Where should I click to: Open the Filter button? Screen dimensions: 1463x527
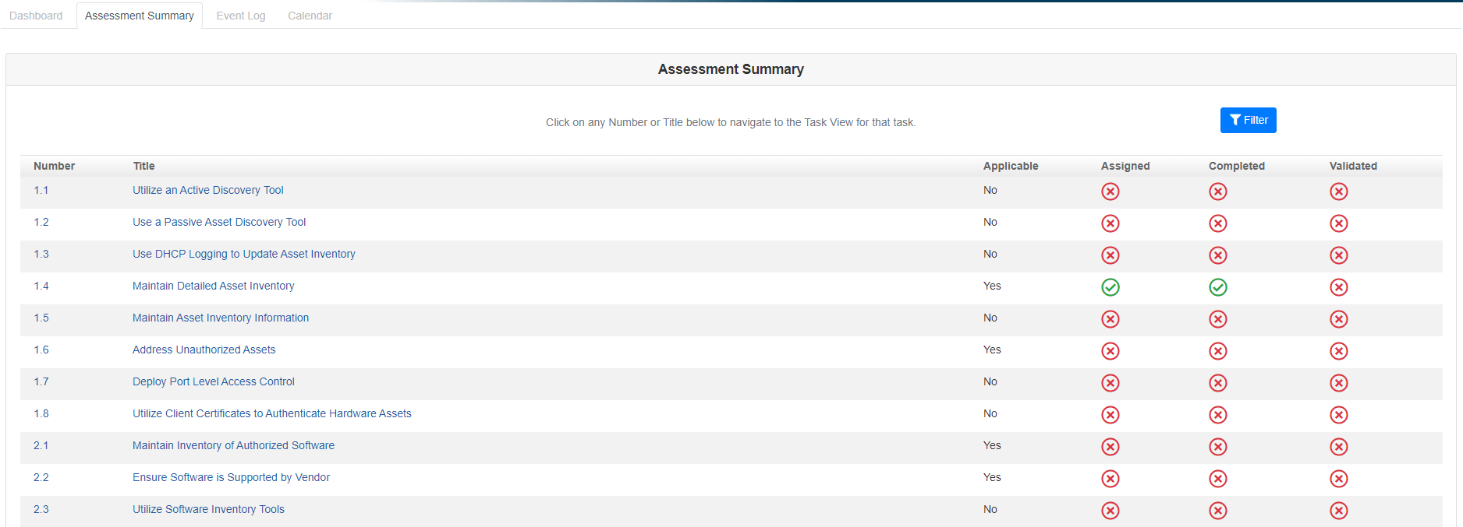tap(1248, 120)
